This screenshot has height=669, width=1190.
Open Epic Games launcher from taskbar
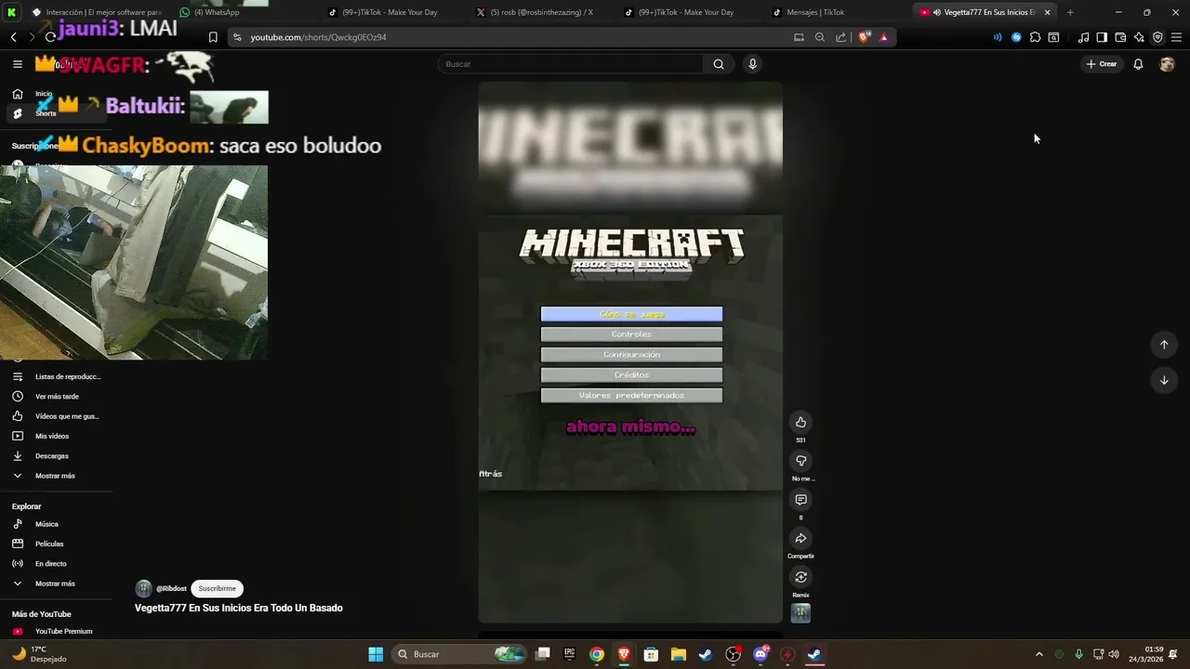570,654
